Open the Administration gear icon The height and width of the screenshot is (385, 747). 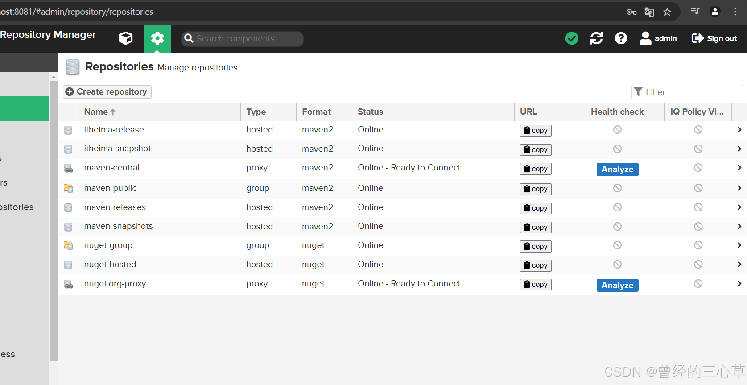click(x=157, y=39)
